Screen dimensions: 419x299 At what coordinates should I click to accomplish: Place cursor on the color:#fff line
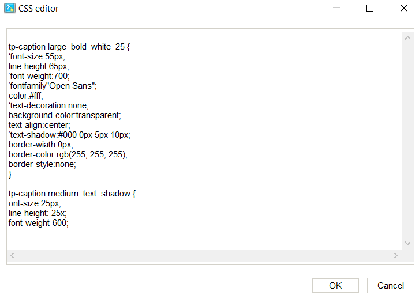[x=26, y=96]
